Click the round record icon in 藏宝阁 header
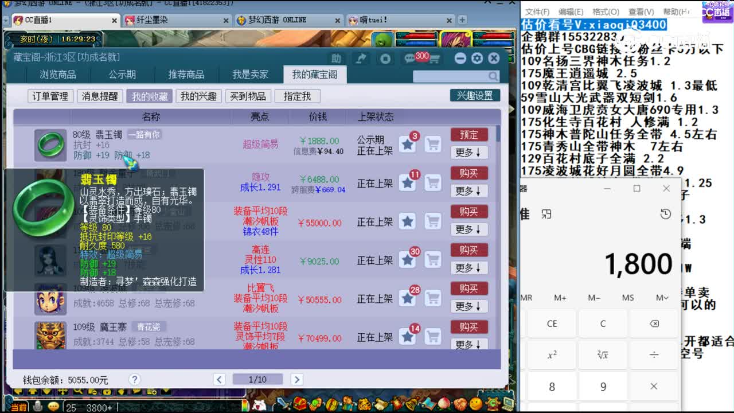734x413 pixels. (x=385, y=59)
